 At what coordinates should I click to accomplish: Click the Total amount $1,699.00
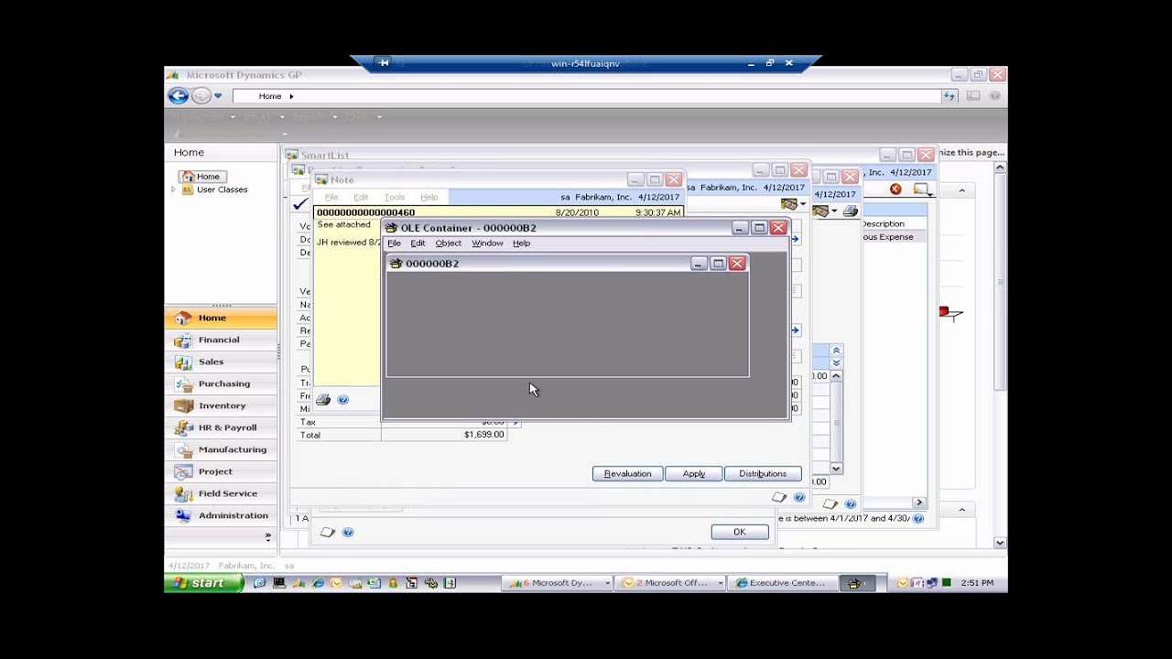483,435
